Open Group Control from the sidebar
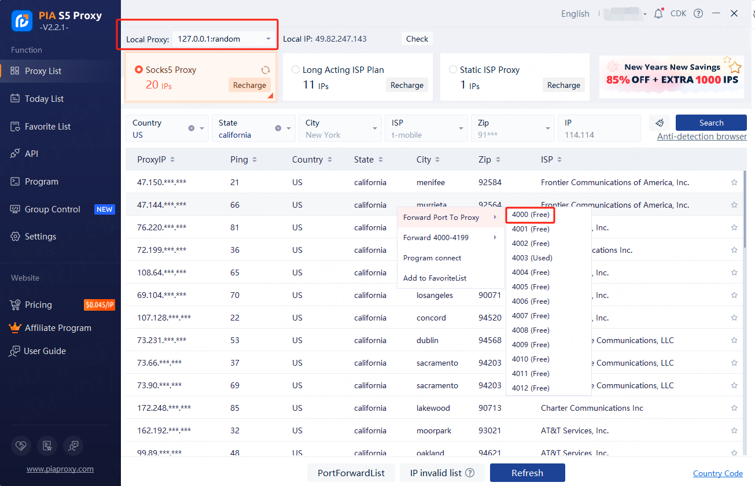This screenshot has height=486, width=755. (x=53, y=209)
